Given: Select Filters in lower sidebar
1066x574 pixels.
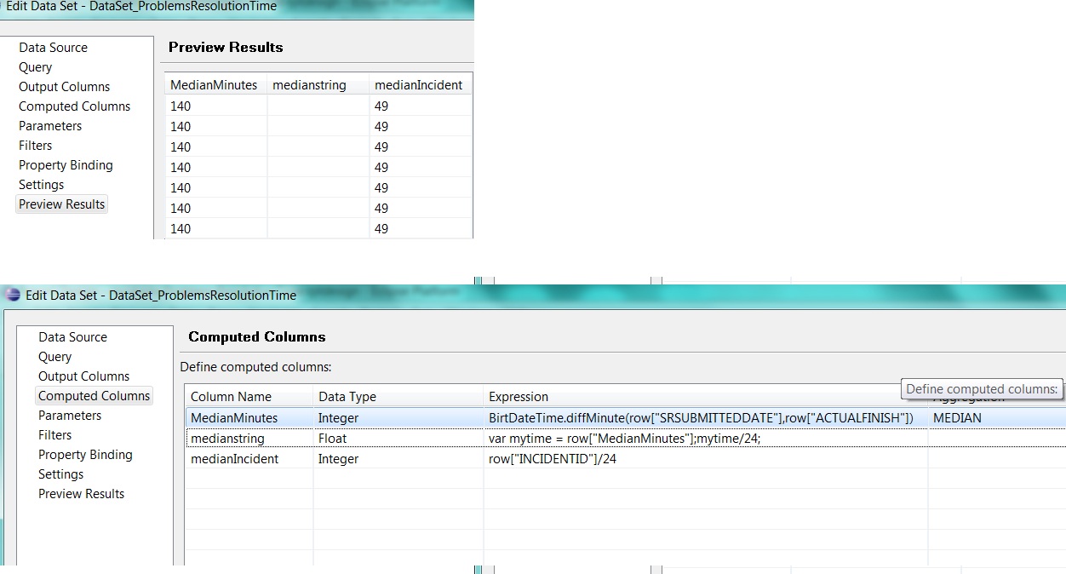Looking at the screenshot, I should click(x=54, y=435).
